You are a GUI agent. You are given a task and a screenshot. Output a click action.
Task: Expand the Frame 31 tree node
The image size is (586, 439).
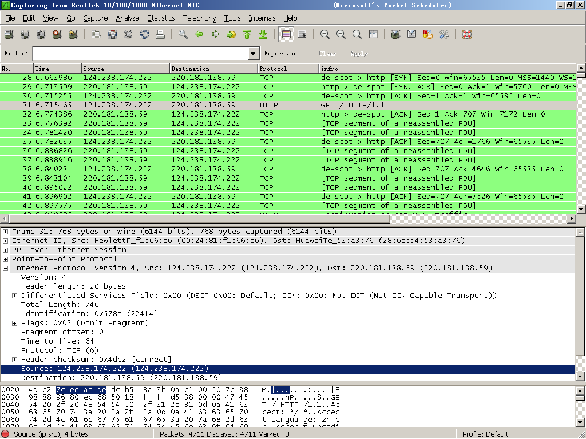(5, 232)
